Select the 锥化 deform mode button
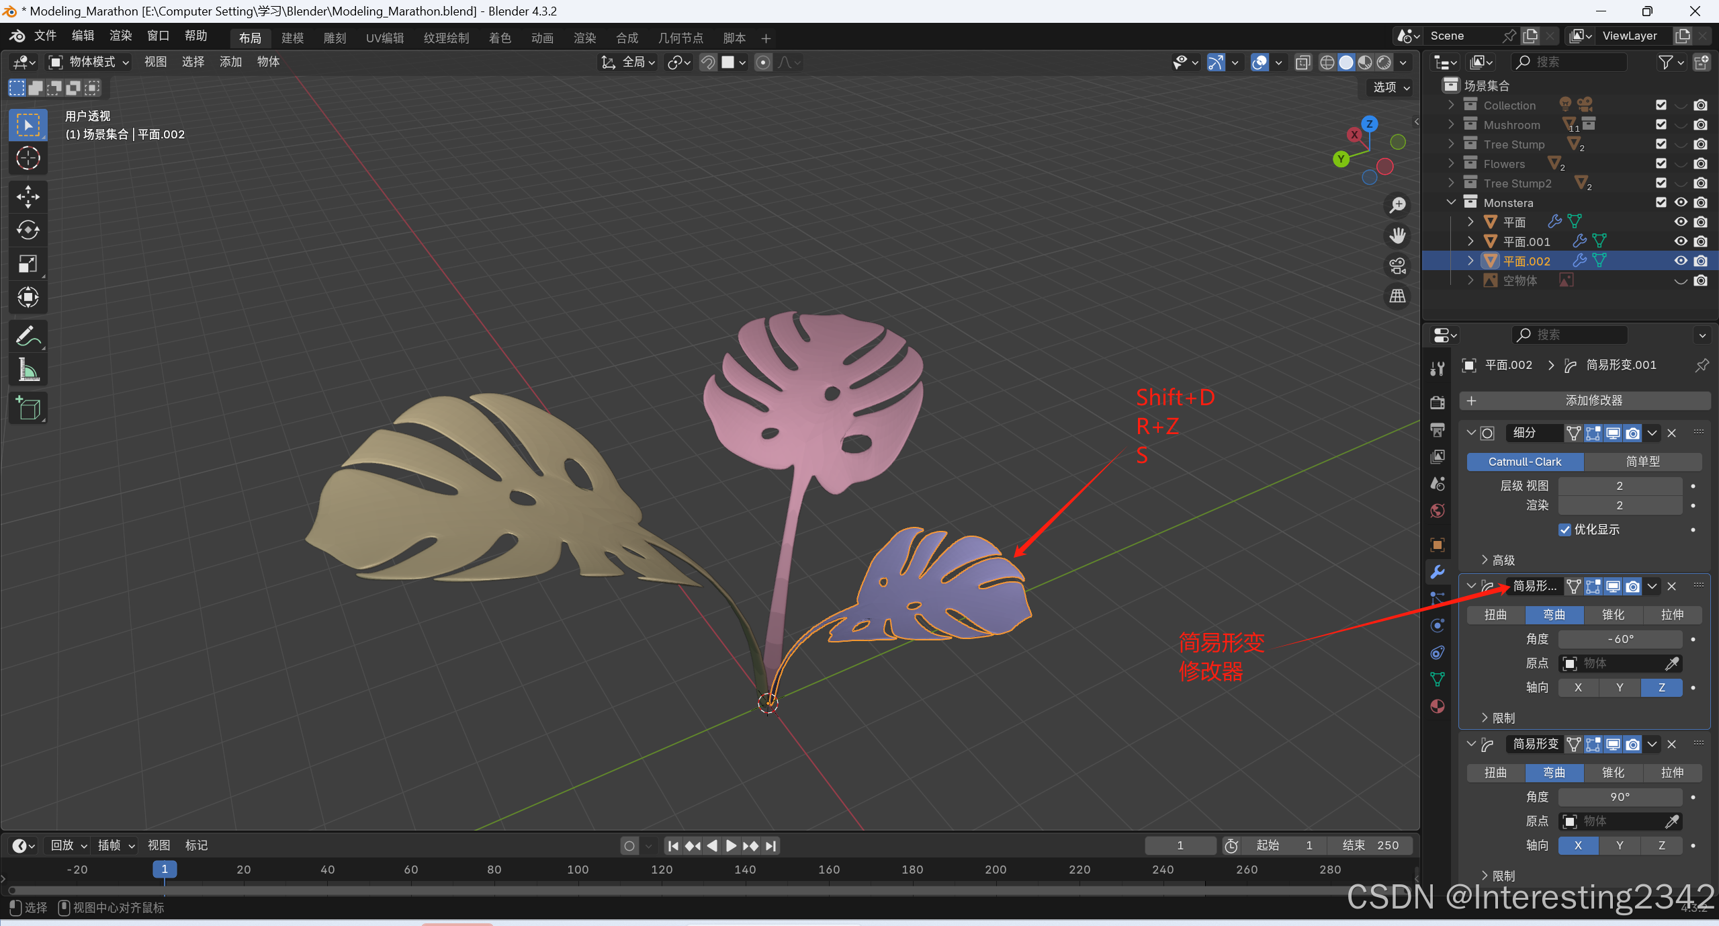 [x=1613, y=615]
